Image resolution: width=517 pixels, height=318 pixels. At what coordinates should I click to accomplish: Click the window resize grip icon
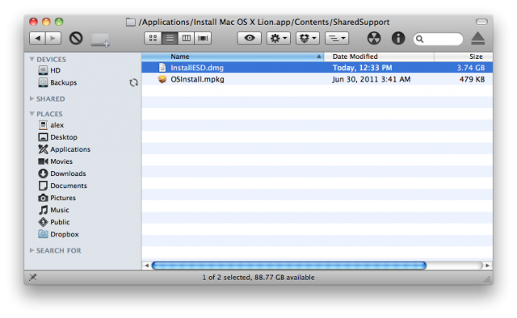(x=487, y=279)
